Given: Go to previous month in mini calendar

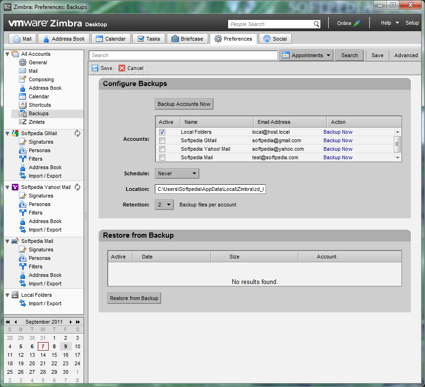Looking at the screenshot, I should pos(16,322).
